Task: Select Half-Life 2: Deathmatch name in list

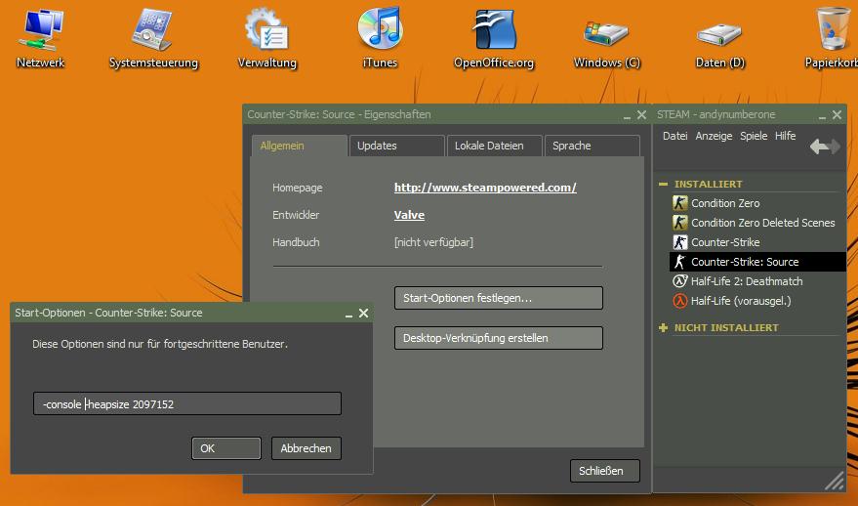Action: click(x=747, y=281)
